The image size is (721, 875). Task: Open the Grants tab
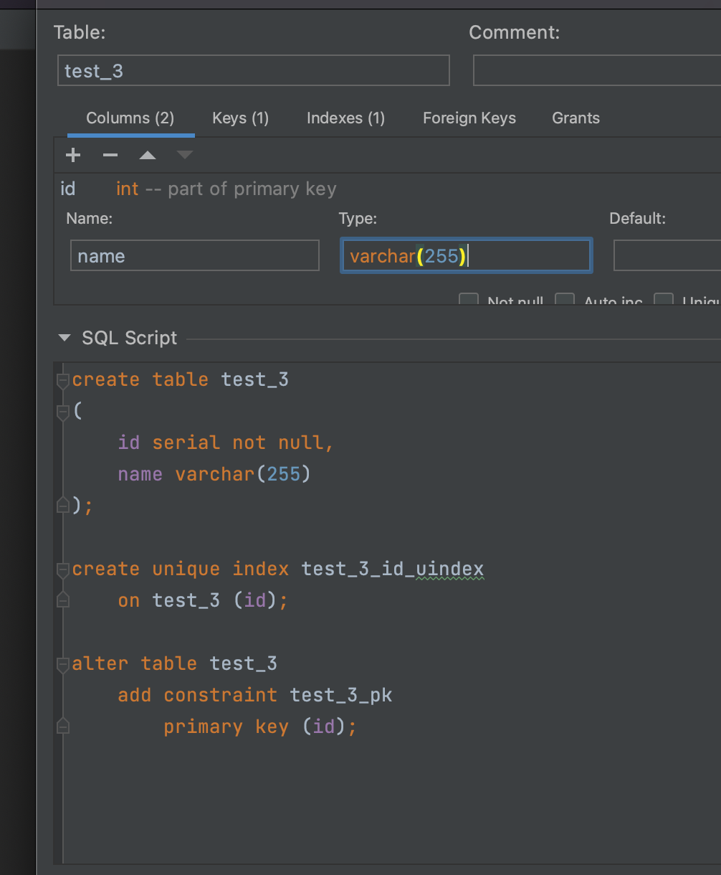pos(576,118)
